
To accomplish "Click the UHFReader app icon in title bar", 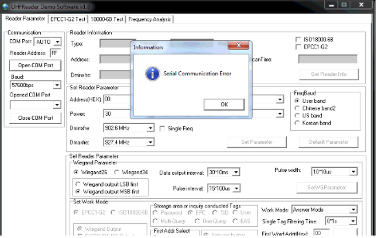I will pyautogui.click(x=5, y=6).
